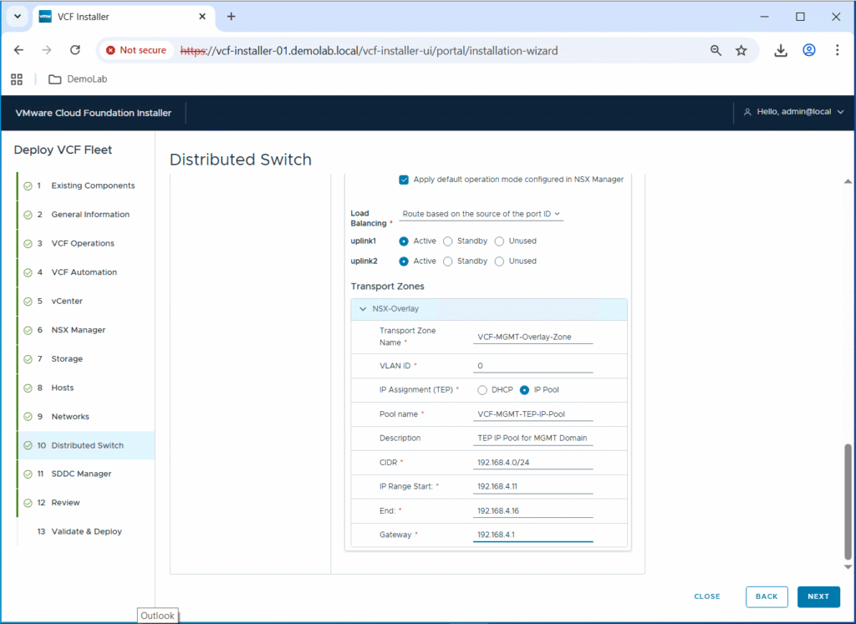
Task: Click the browser back arrow icon
Action: (x=19, y=50)
